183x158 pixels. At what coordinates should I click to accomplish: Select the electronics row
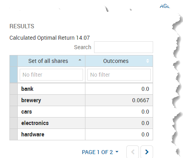click(81, 123)
